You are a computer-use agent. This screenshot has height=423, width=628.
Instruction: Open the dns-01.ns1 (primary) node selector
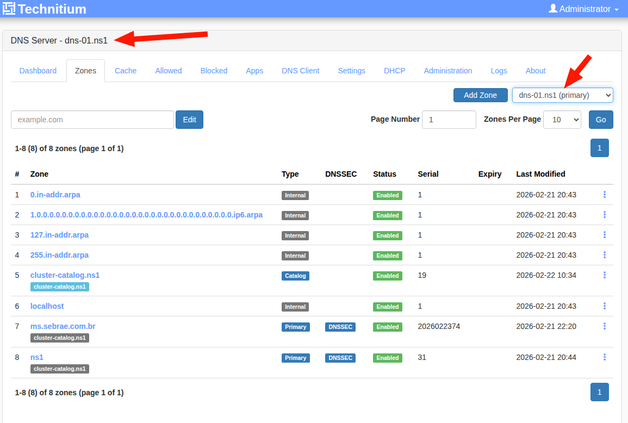tap(562, 95)
